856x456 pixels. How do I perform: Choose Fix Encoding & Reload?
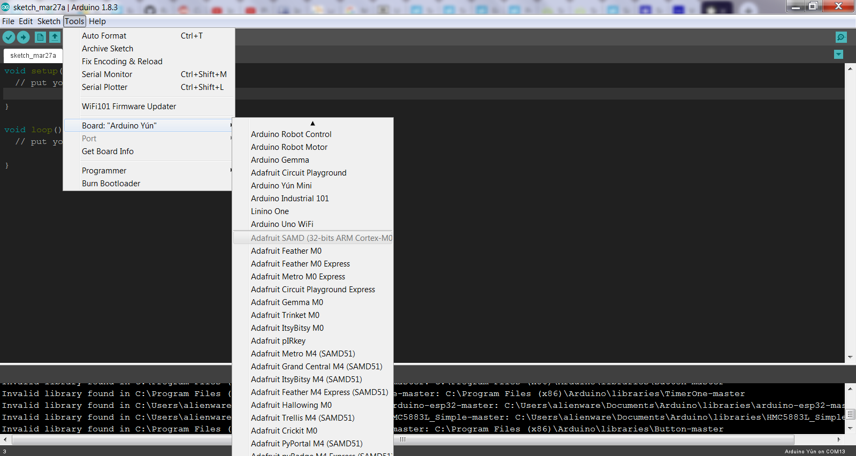[149, 62]
